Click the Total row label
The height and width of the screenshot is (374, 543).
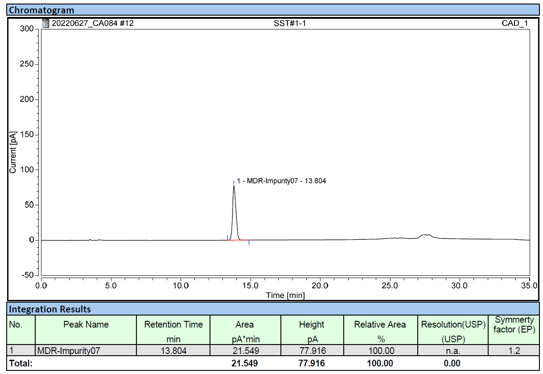coord(21,363)
